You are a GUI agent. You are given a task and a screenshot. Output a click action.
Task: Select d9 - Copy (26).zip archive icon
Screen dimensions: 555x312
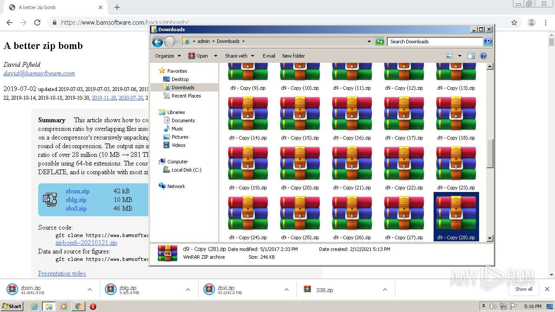[x=352, y=213]
